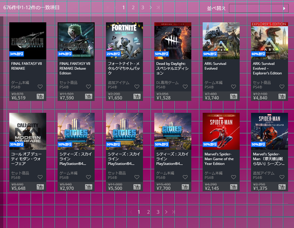Go to page 2 in bottom pagination
The width and height of the screenshot is (294, 228).
[149, 212]
